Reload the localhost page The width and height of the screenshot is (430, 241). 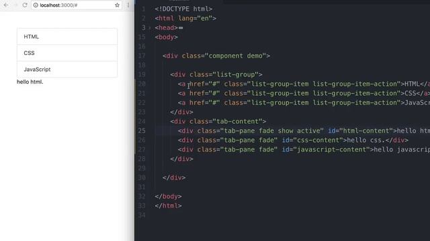coord(25,5)
